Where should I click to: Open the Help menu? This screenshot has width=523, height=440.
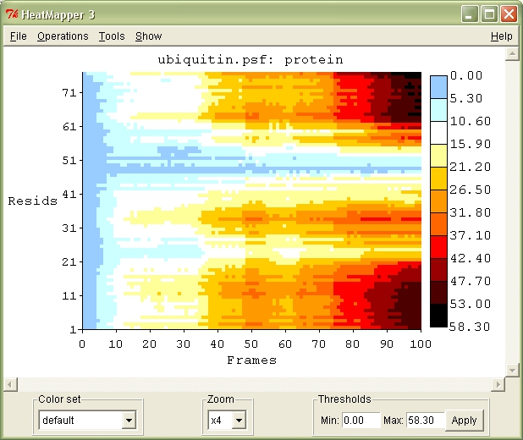tap(501, 36)
